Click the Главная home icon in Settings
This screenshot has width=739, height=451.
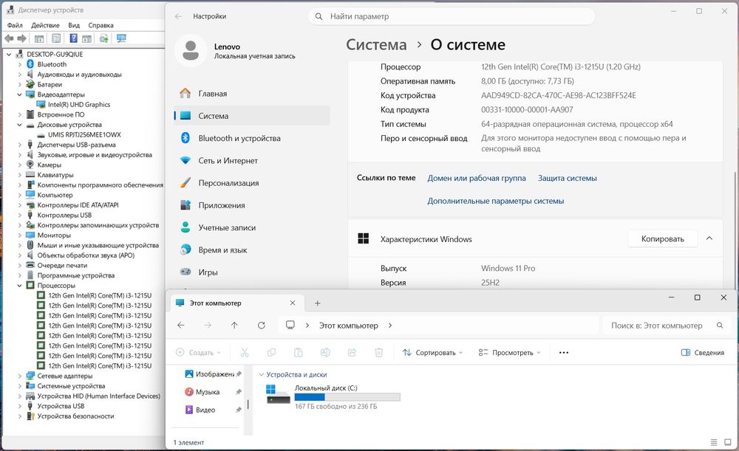tap(185, 93)
